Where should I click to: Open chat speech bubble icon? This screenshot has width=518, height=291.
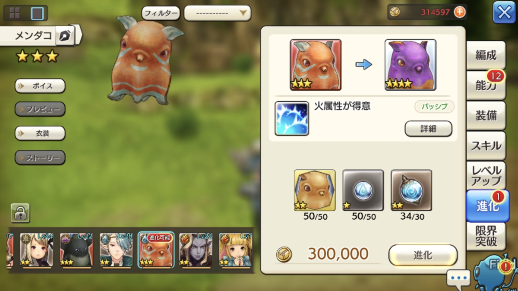[458, 278]
